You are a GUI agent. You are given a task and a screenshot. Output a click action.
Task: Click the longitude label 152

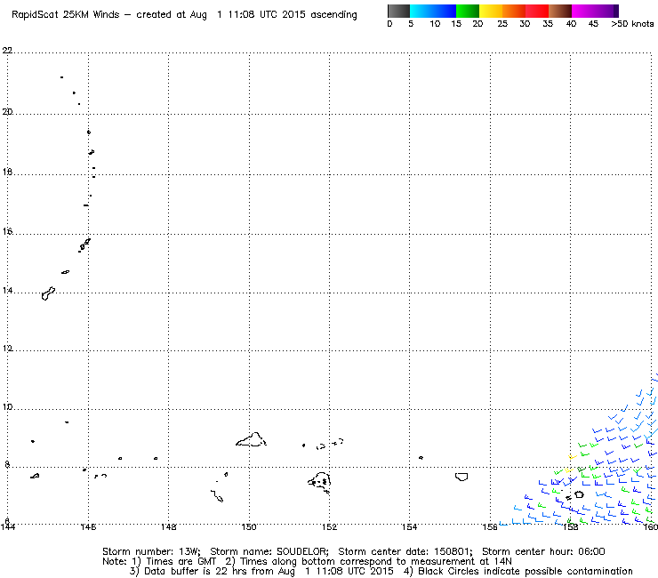(329, 526)
